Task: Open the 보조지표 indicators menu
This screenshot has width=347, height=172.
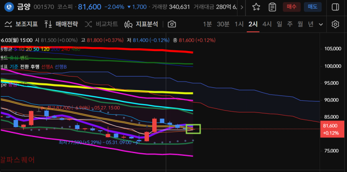Action: point(21,24)
